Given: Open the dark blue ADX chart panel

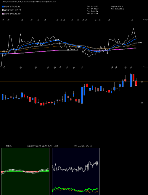Looking at the screenshot, I should (x=76, y=171).
